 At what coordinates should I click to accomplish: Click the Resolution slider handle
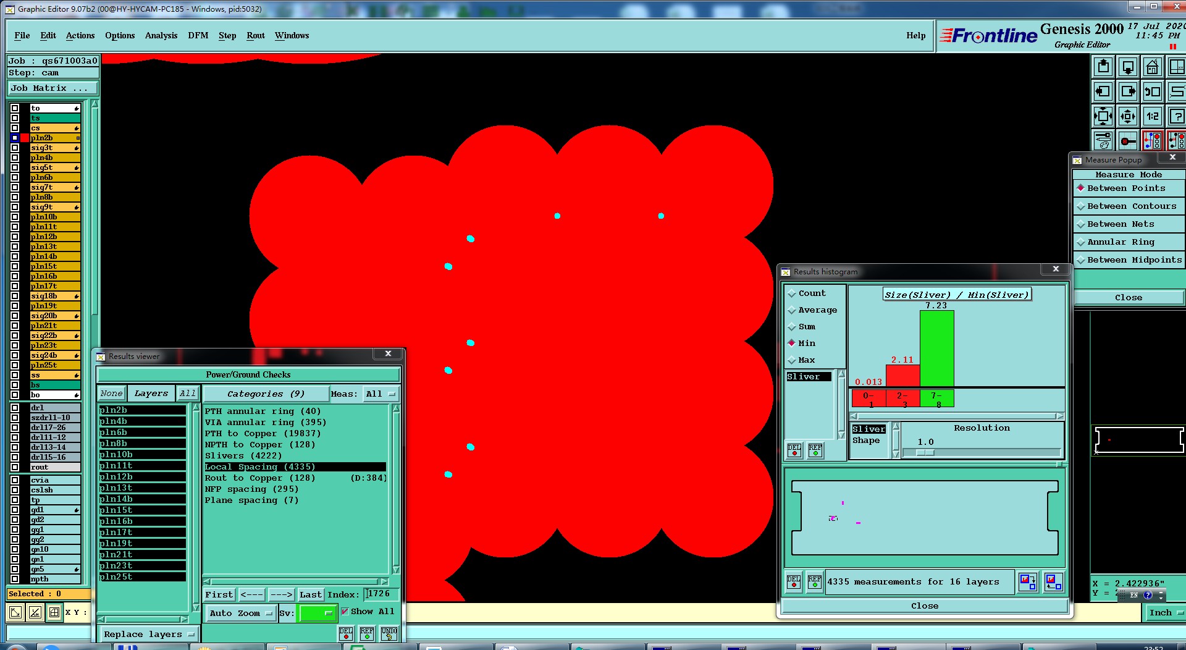[925, 452]
